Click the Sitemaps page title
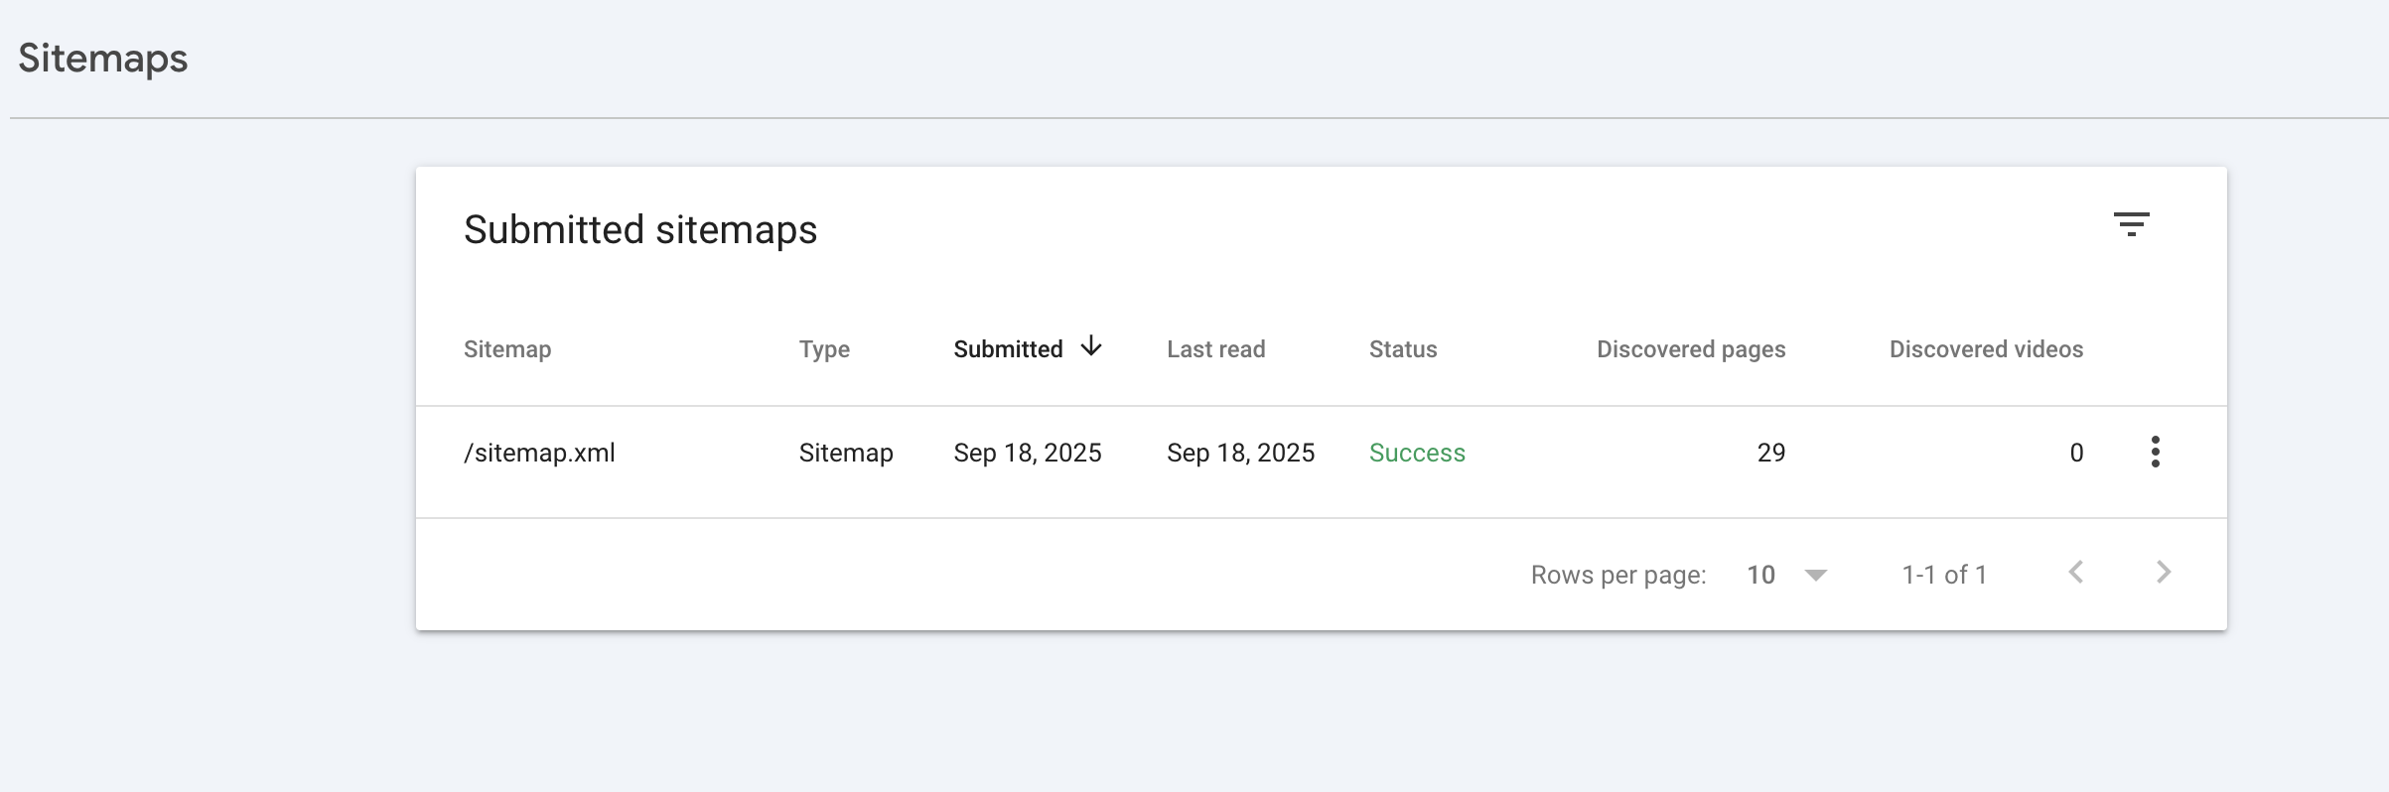The height and width of the screenshot is (792, 2389). 103,58
